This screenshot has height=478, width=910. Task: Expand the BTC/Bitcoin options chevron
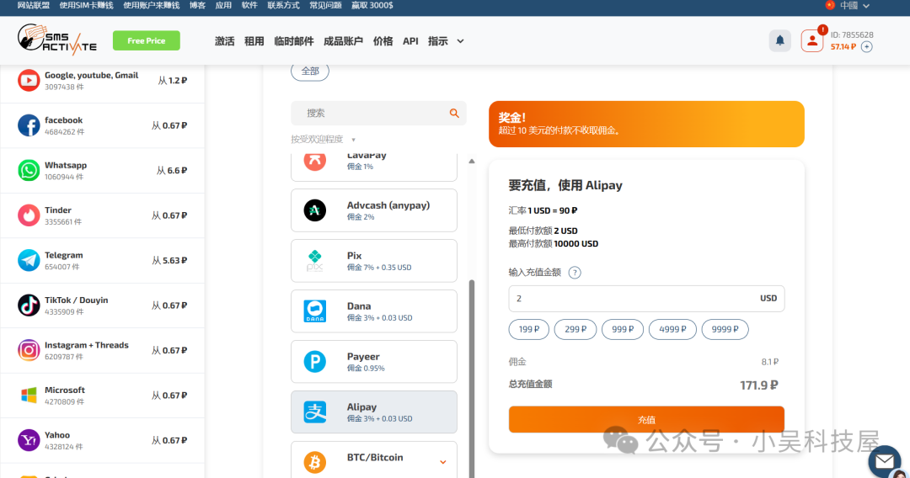click(443, 462)
